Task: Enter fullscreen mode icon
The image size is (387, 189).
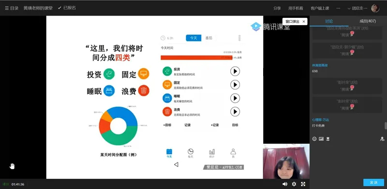Action: [x=303, y=184]
